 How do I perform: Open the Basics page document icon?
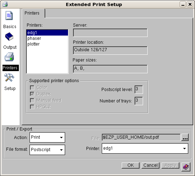click(9, 16)
